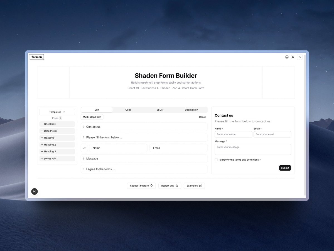Click the plus icon beside Heading 3

(x=42, y=151)
